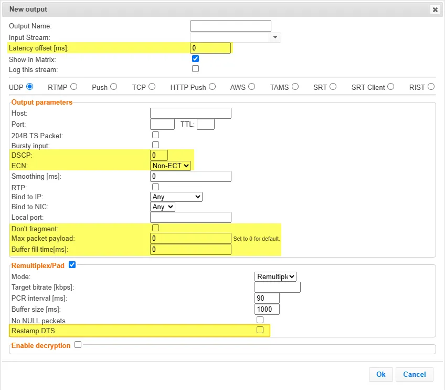Enable No NULL packets checkbox
The width and height of the screenshot is (445, 390).
tap(260, 320)
